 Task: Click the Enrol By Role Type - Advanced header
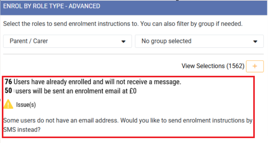tap(52, 6)
